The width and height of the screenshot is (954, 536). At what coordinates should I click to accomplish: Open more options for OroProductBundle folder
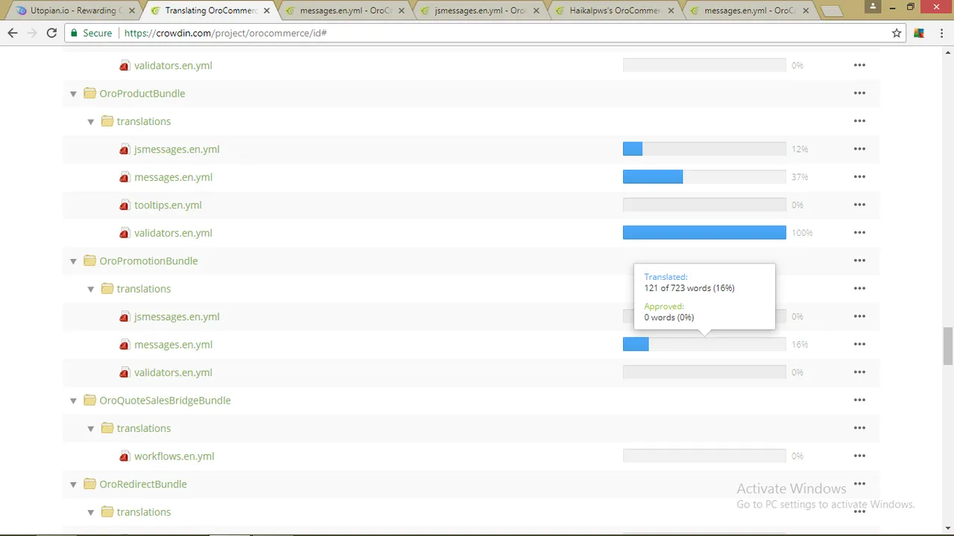tap(859, 93)
